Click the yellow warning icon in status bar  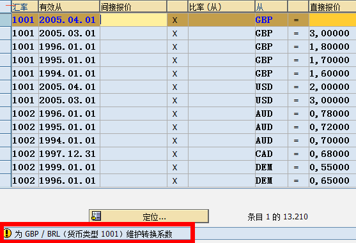tap(7, 233)
